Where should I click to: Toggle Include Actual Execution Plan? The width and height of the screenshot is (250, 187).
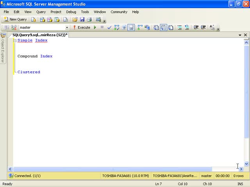coord(140,28)
